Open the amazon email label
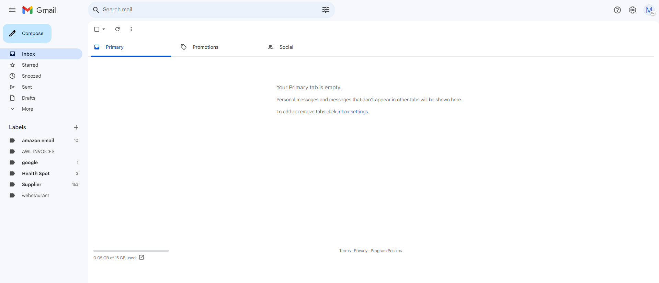 (x=41, y=140)
